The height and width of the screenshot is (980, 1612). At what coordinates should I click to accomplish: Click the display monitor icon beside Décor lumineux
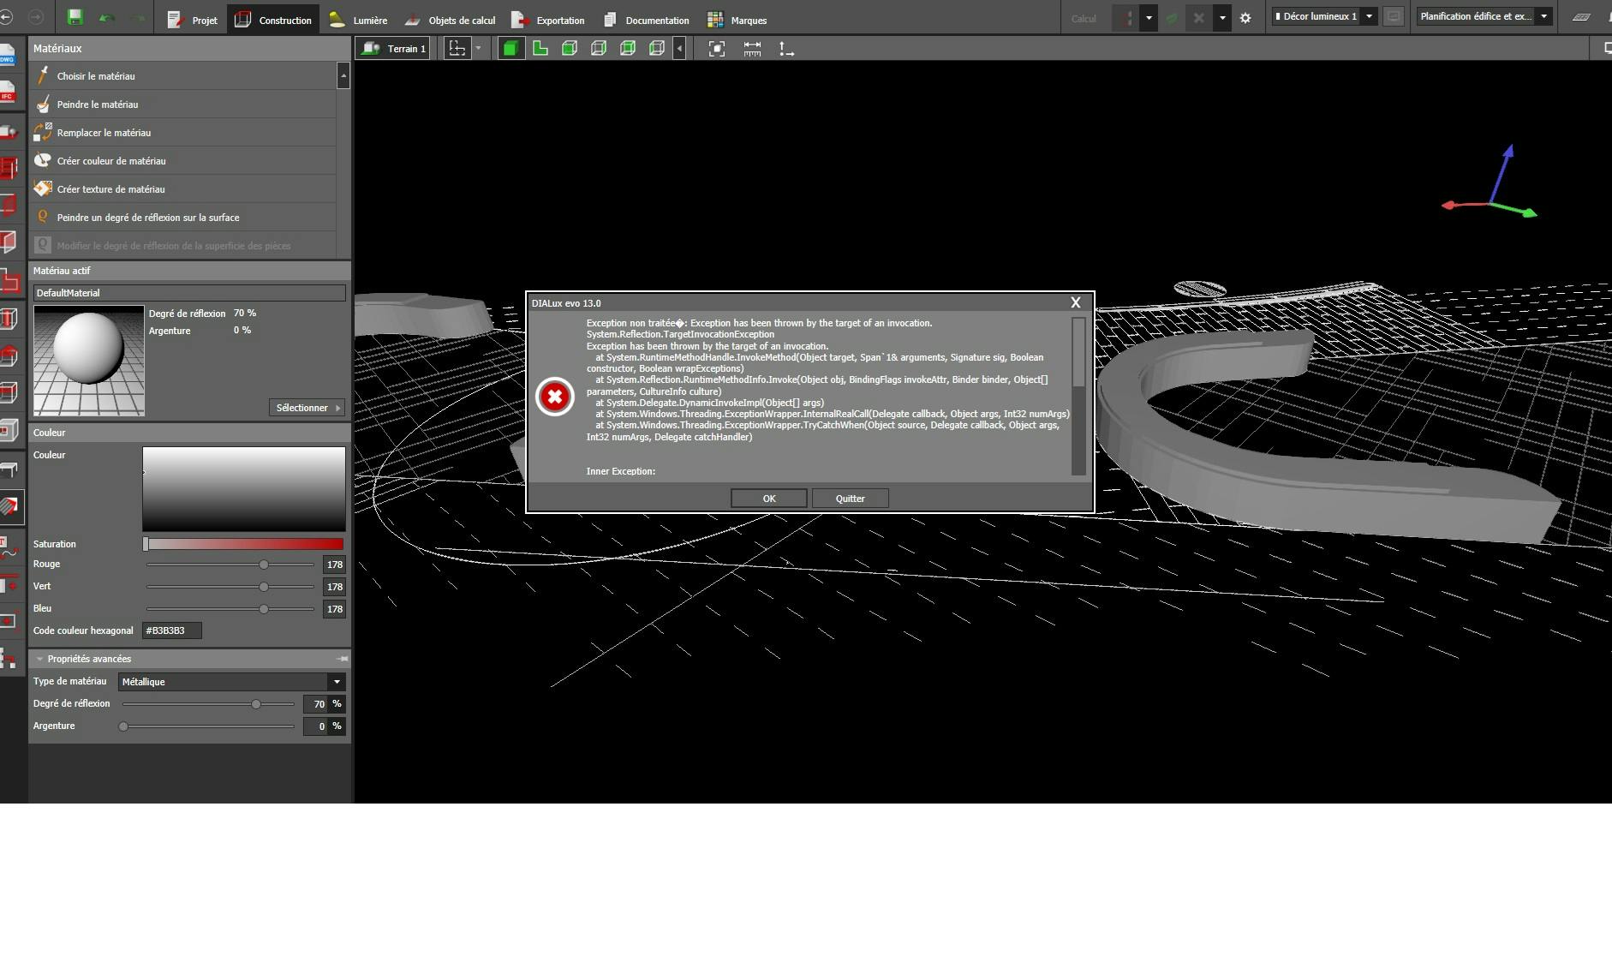[1394, 16]
